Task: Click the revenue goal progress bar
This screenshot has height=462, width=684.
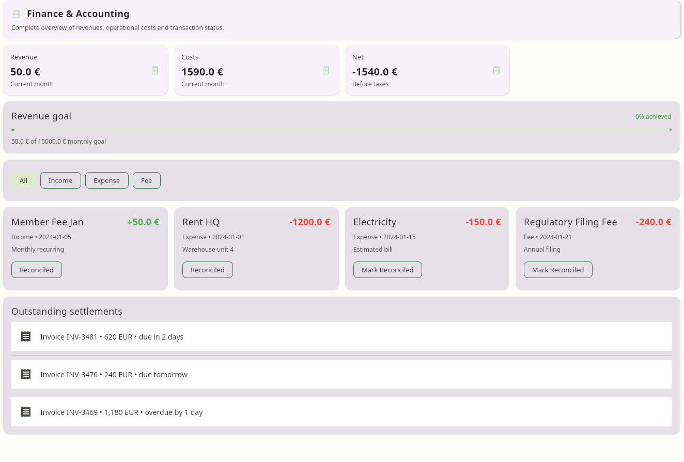Action: (x=341, y=130)
